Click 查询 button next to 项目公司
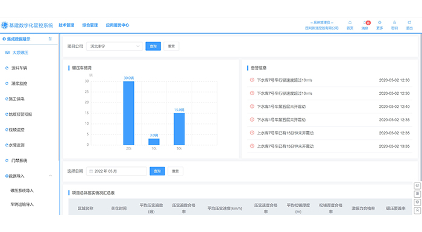 (153, 46)
